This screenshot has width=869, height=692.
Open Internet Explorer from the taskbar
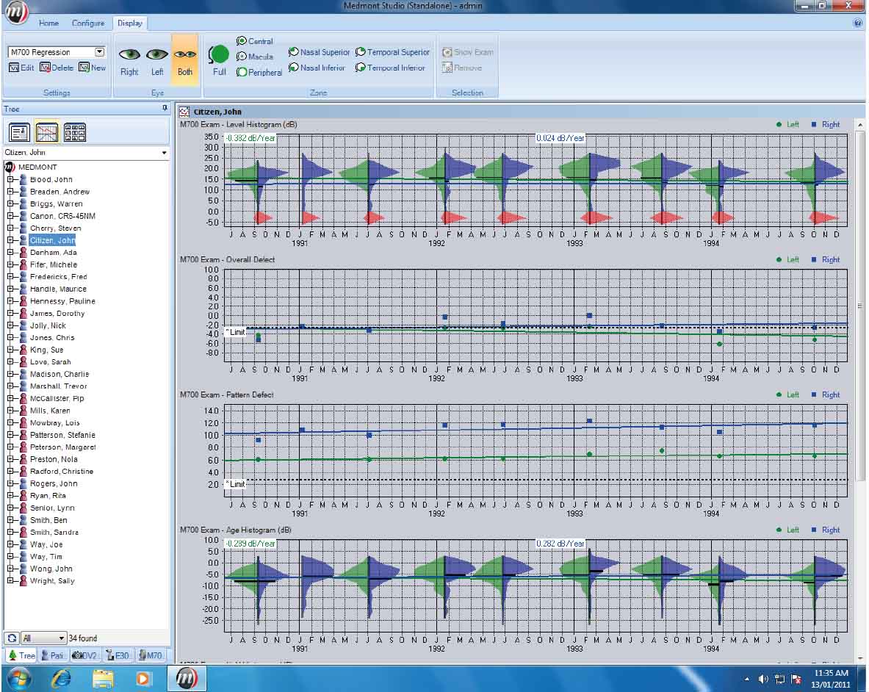61,678
